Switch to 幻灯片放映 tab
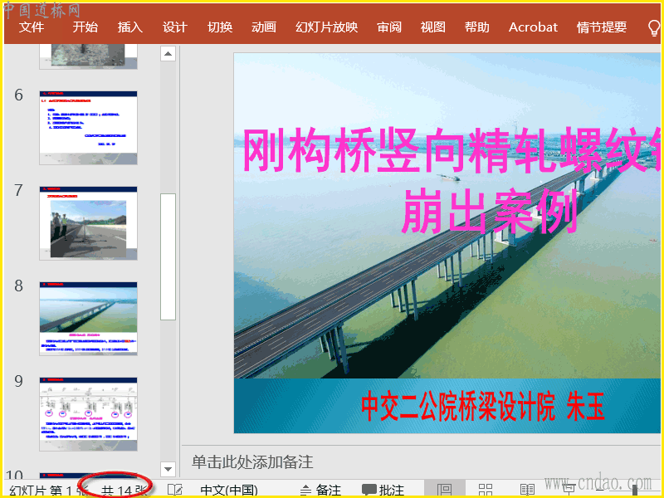 (x=326, y=27)
